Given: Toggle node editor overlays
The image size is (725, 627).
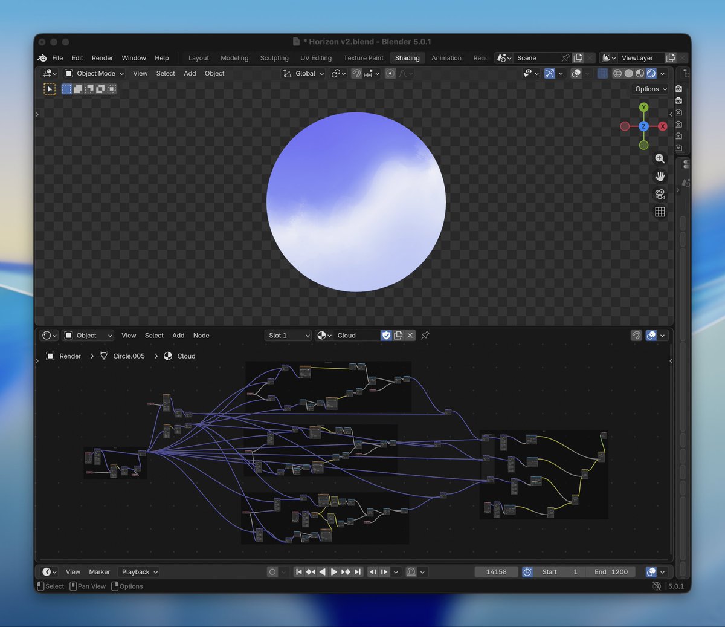Looking at the screenshot, I should (651, 336).
